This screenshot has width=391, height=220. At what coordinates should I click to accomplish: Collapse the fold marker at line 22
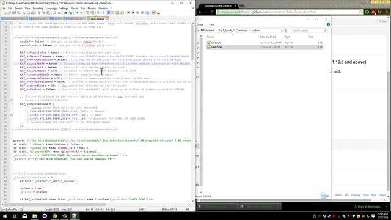coord(12,100)
